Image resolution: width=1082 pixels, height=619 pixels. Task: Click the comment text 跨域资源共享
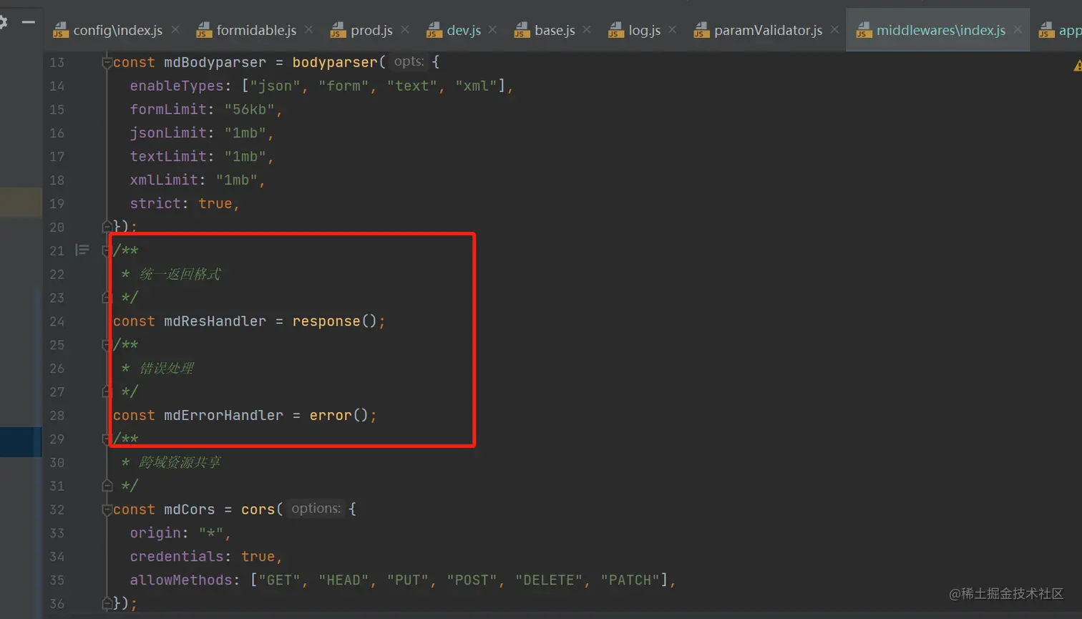click(180, 463)
